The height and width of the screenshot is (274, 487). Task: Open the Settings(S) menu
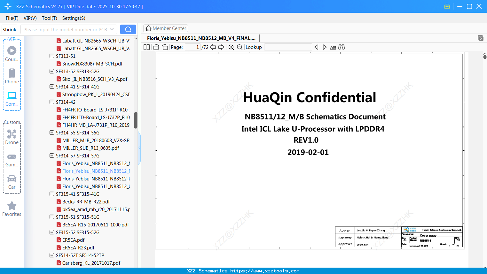tap(74, 18)
